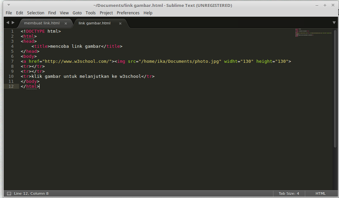Open the Selection menu
Viewport: 339px width, 198px height.
coord(36,13)
